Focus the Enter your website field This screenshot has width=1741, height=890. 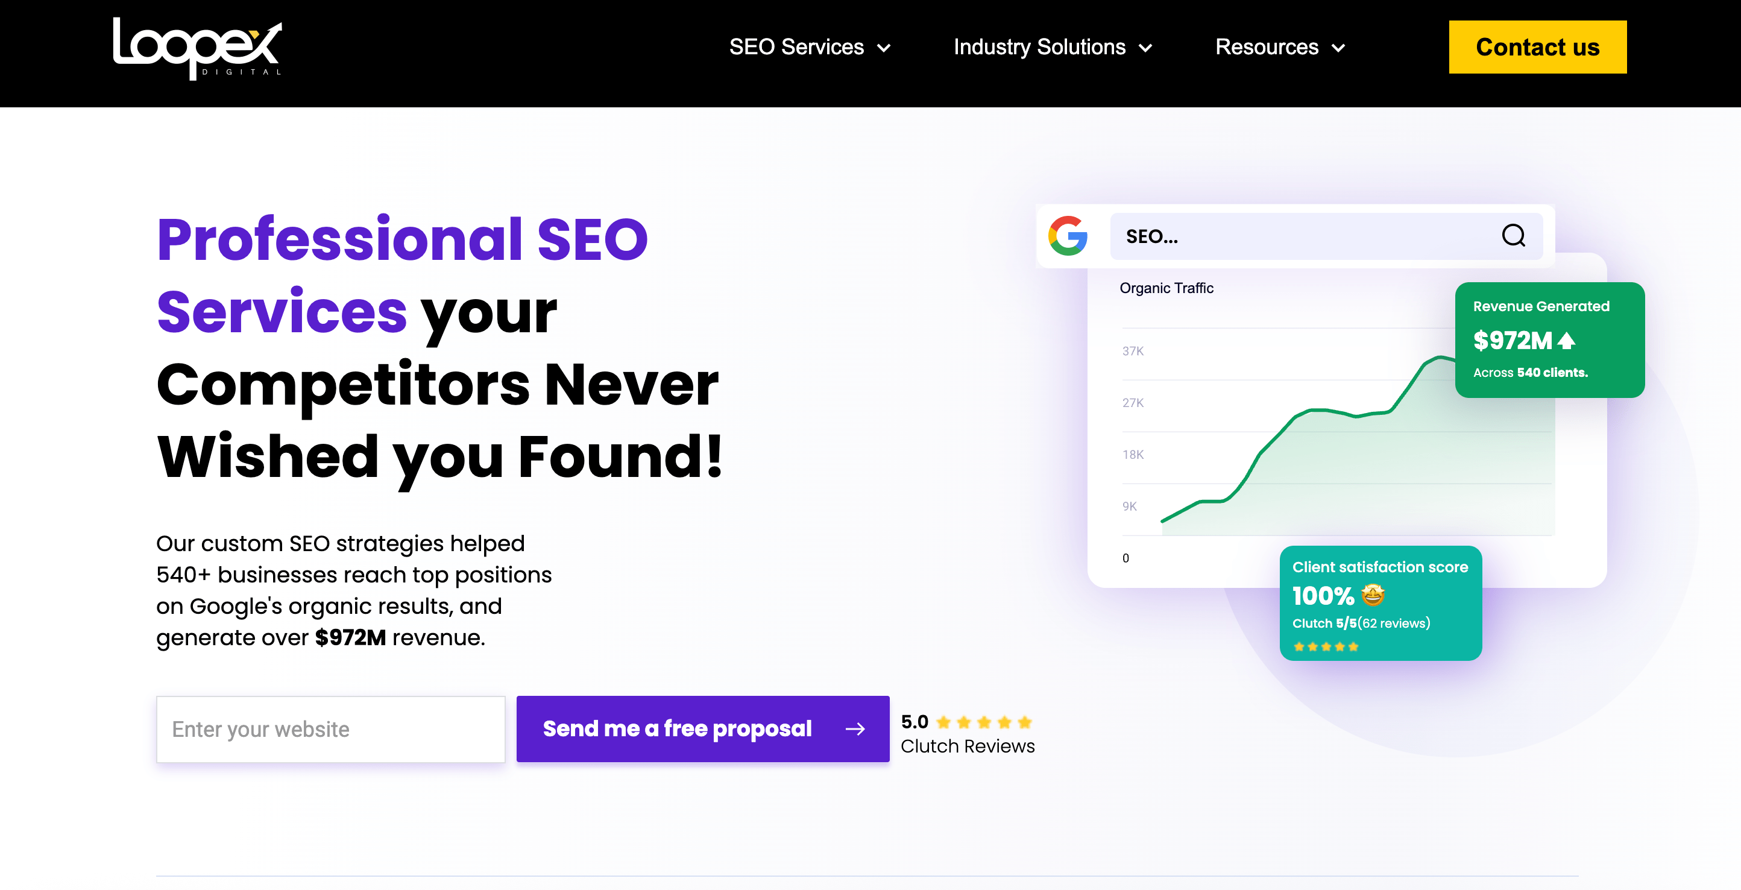click(330, 729)
